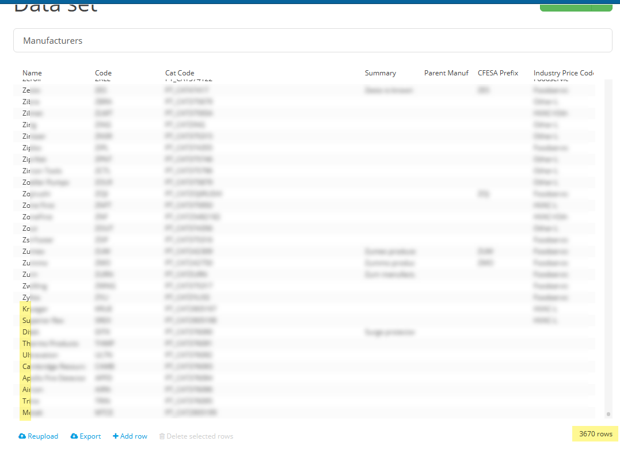Click the table's vertical scrollbar thumb
This screenshot has height=453, width=620.
click(608, 413)
